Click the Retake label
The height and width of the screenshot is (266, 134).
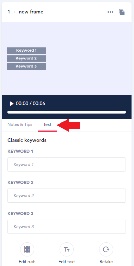(x=106, y=262)
